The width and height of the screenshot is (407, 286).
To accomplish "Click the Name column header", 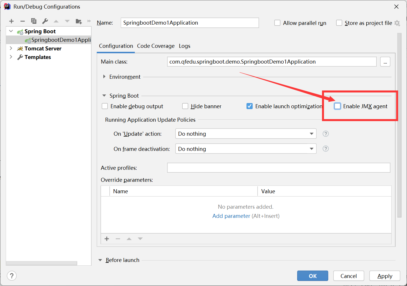I will coord(183,191).
